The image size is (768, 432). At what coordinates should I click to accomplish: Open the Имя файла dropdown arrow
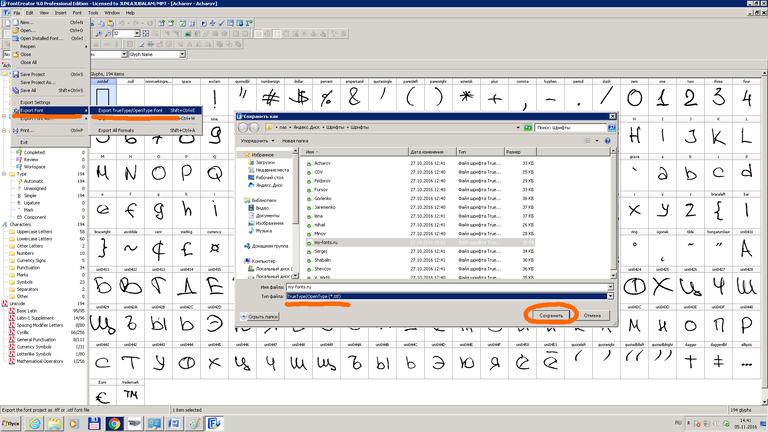click(610, 287)
